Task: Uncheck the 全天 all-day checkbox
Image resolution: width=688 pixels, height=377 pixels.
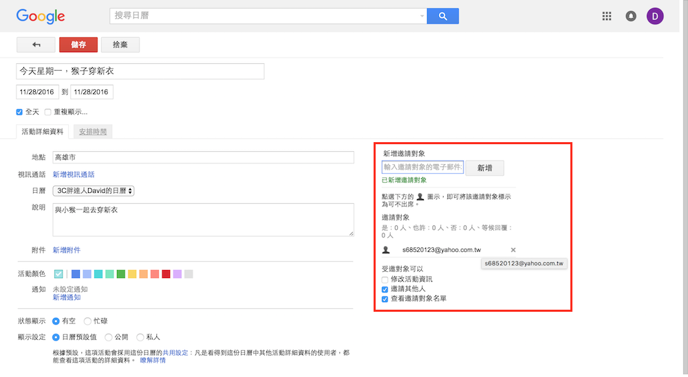Action: click(20, 112)
